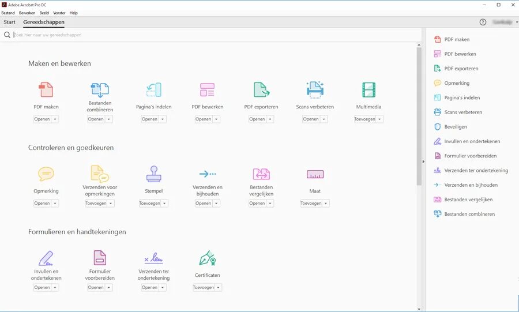The image size is (519, 312).
Task: Open PDF maken shortcut in right sidebar
Action: (452, 39)
